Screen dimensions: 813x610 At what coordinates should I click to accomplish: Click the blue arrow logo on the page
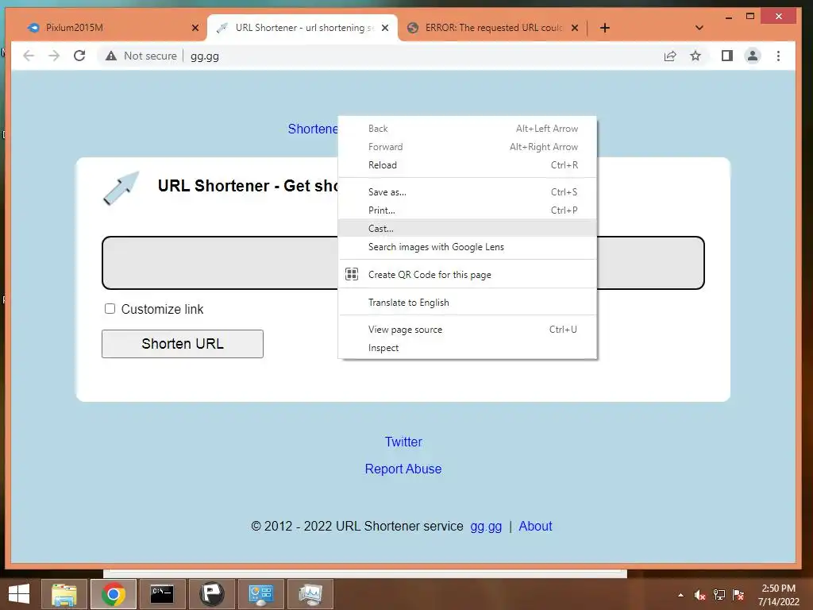pyautogui.click(x=121, y=187)
